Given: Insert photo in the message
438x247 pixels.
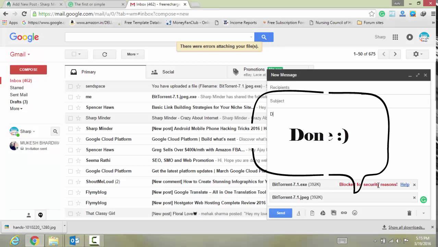Looking at the screenshot, I should 333,213.
